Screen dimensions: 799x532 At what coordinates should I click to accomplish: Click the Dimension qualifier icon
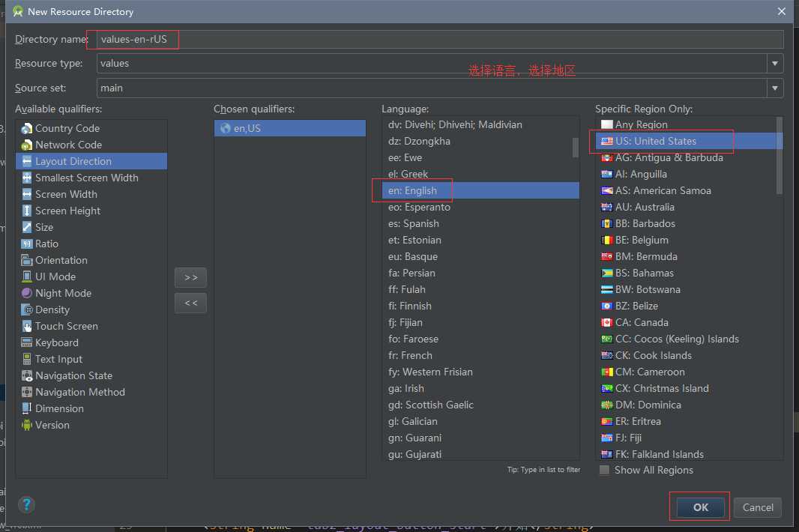click(26, 408)
